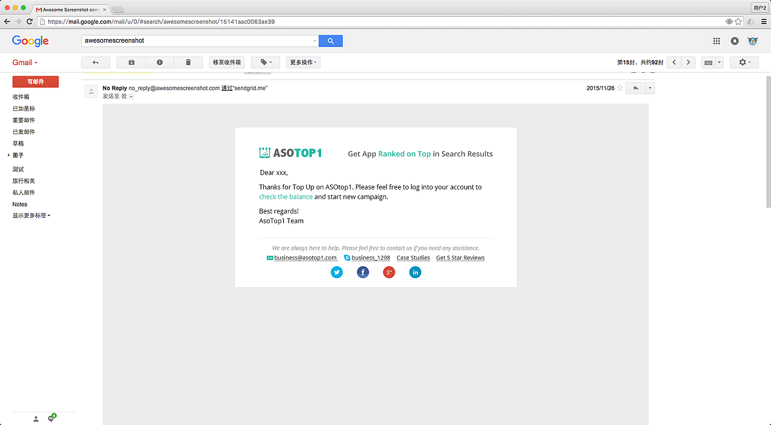Image resolution: width=771 pixels, height=425 pixels.
Task: Open Hangouts conversations icon with badge
Action: point(52,418)
